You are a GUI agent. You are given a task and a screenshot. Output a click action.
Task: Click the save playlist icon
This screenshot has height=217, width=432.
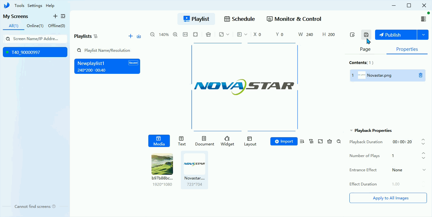[366, 35]
